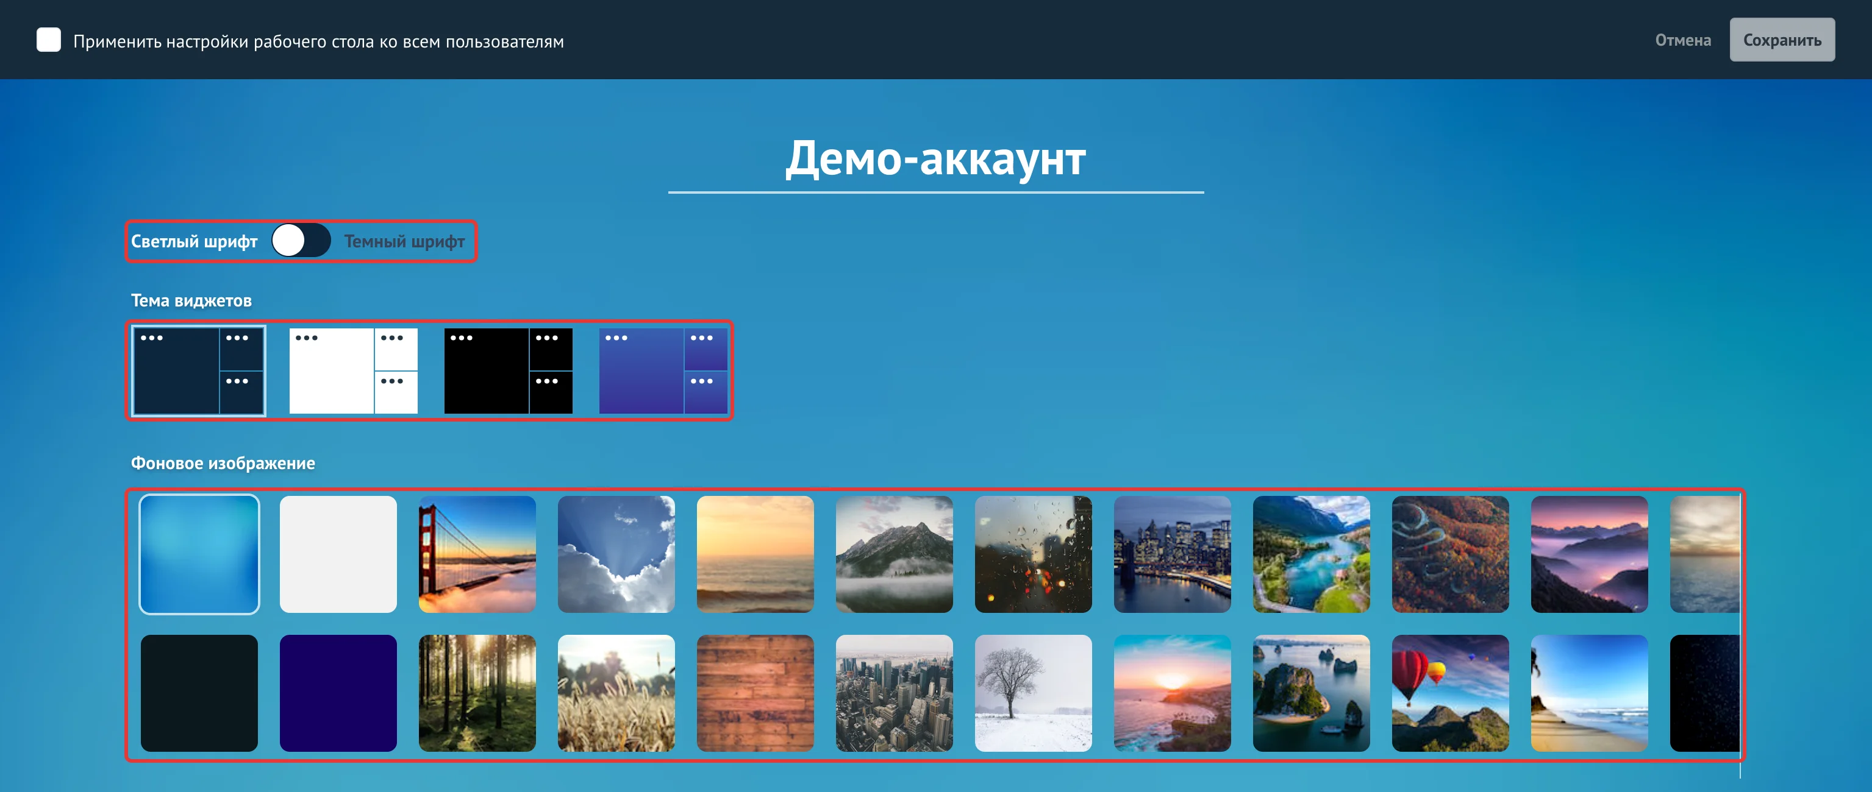Select the turquoise river valley background
Screen dimensions: 1872x792
click(x=1311, y=554)
